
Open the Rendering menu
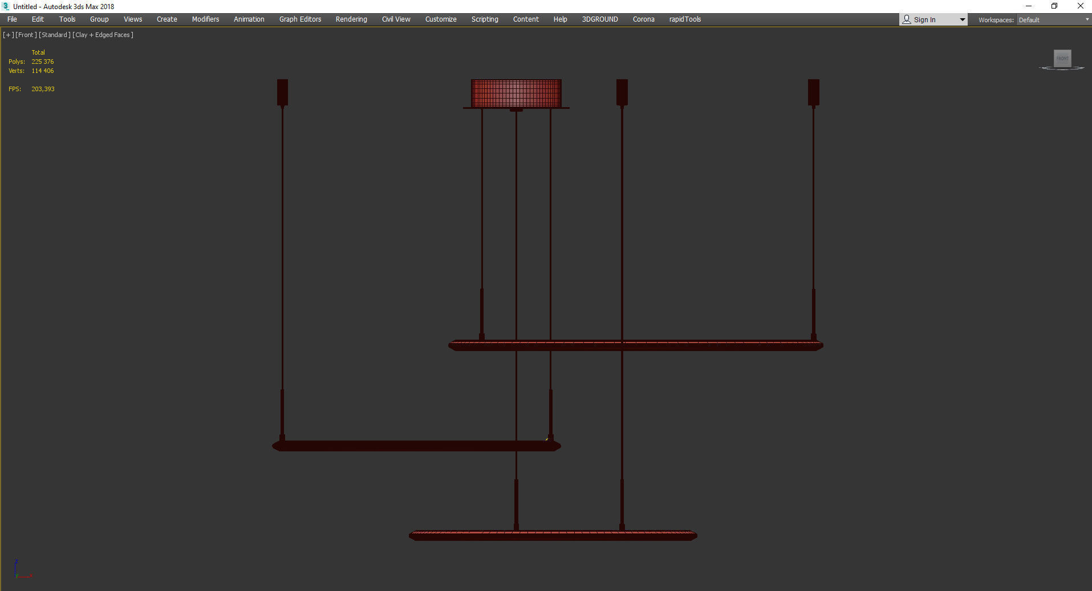(351, 19)
